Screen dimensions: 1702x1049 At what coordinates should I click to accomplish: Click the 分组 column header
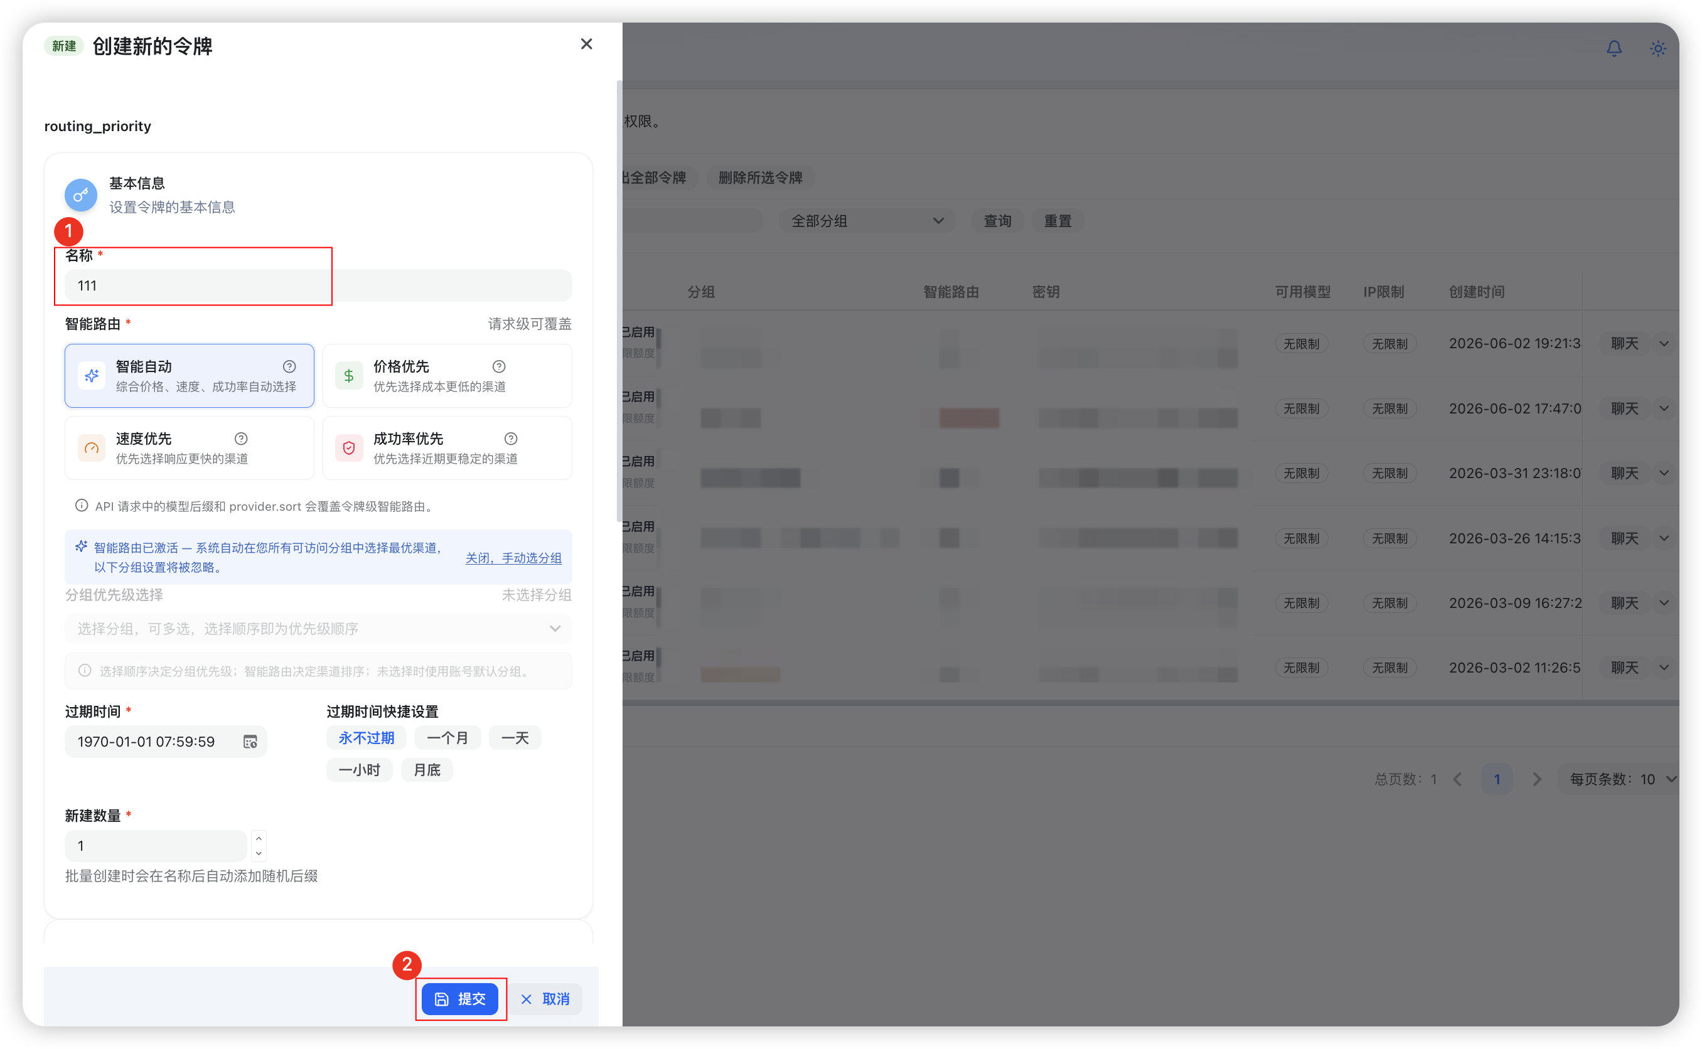(701, 291)
